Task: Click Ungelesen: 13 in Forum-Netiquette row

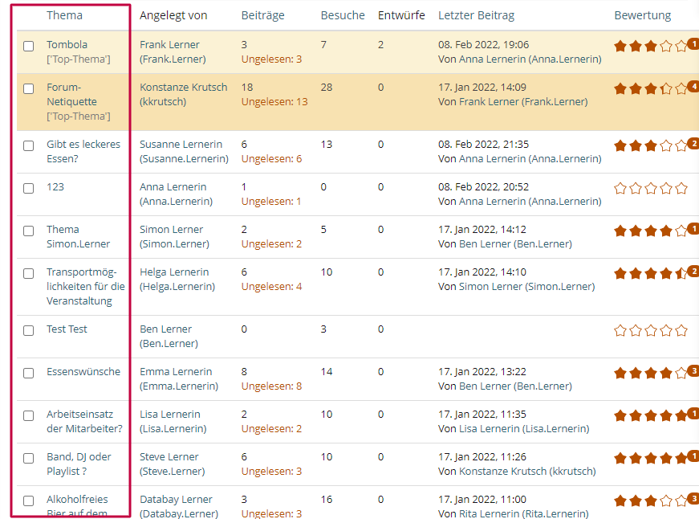Action: tap(274, 102)
